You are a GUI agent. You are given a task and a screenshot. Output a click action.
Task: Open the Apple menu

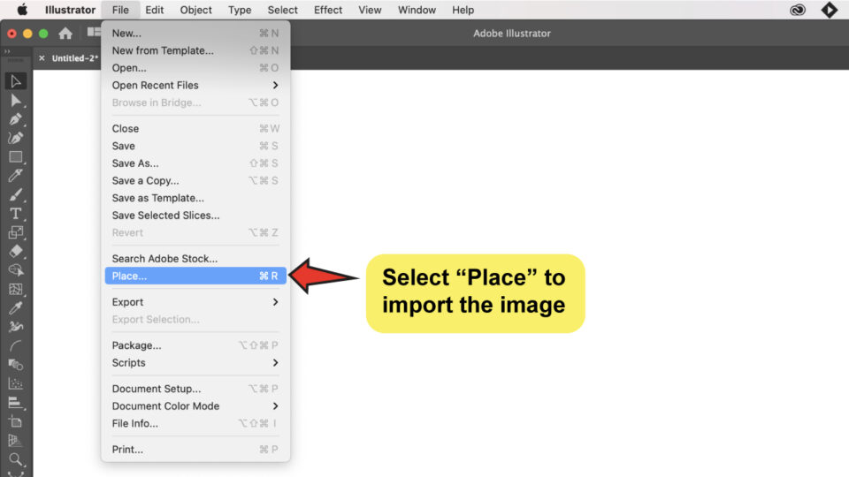point(22,10)
